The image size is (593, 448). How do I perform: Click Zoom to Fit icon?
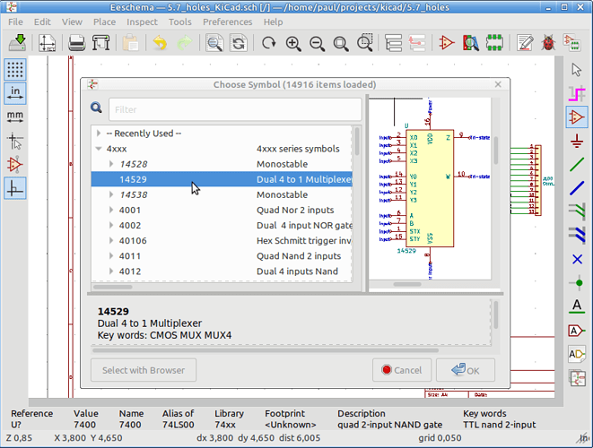[x=341, y=42]
